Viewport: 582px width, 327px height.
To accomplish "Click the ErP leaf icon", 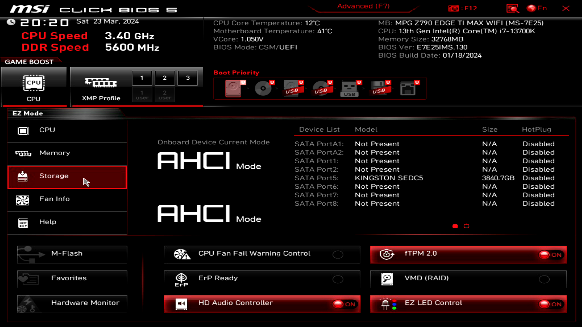I will coord(181,279).
